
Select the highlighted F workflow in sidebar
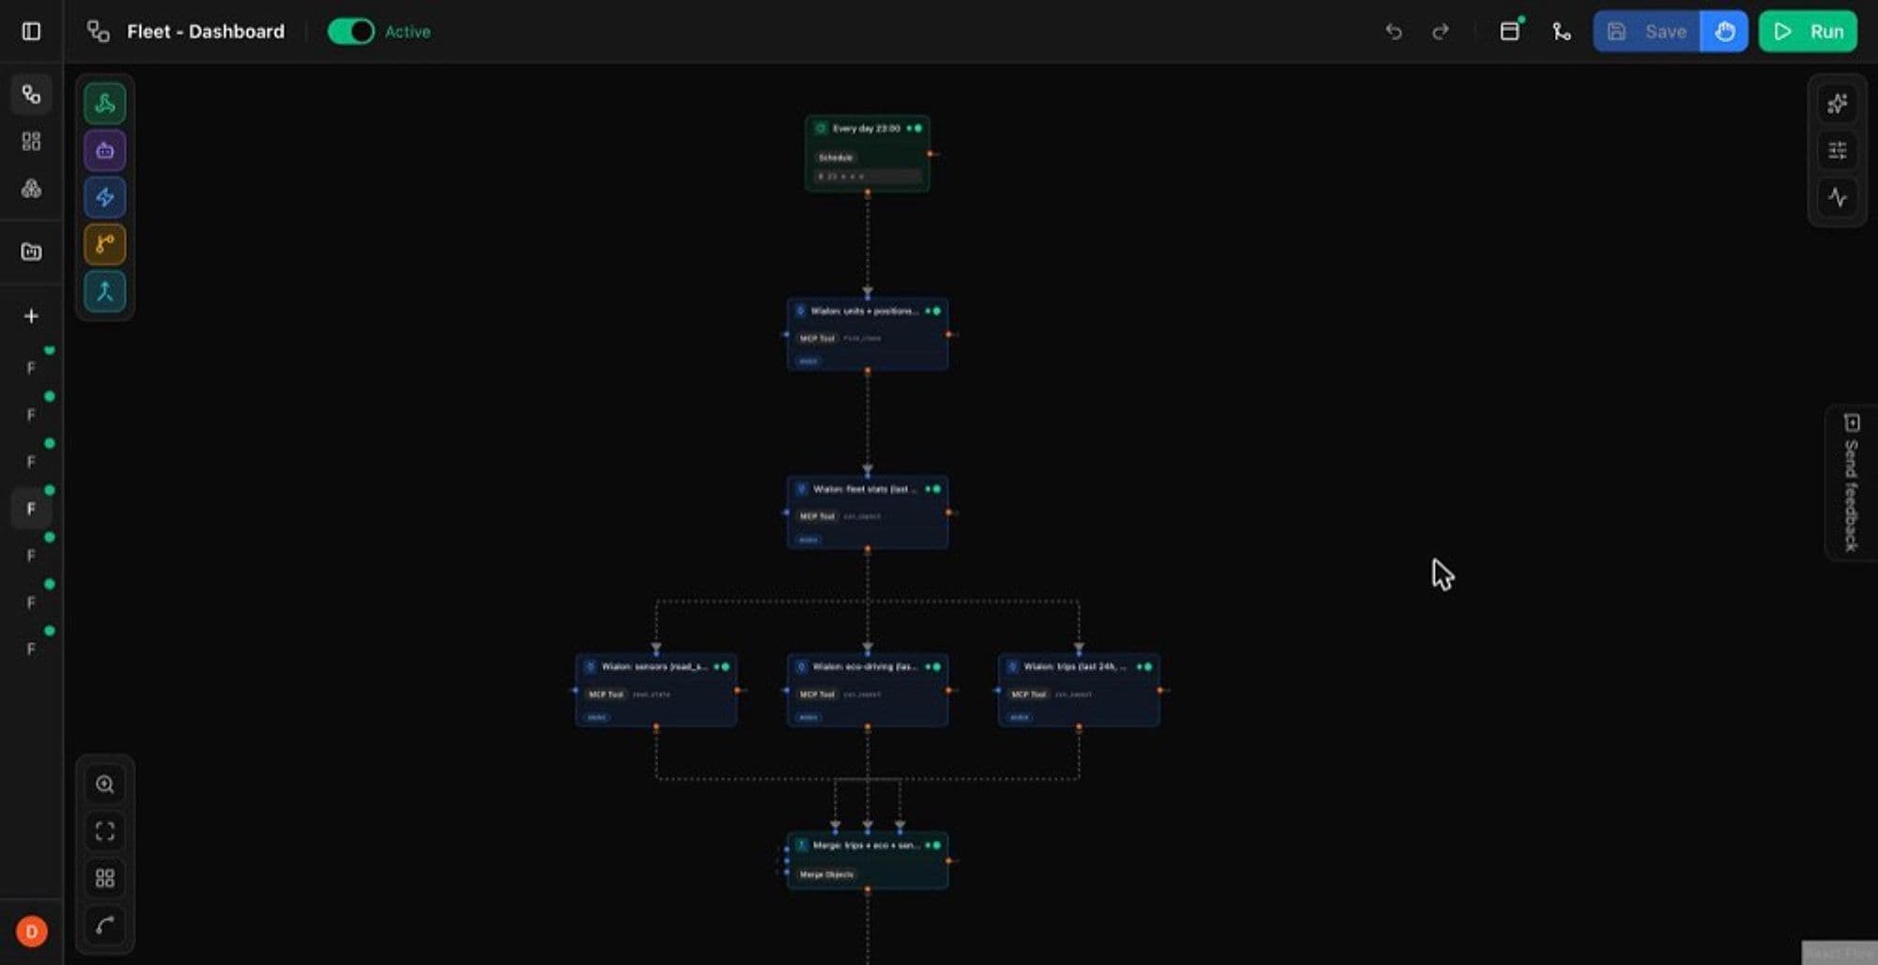pos(31,508)
